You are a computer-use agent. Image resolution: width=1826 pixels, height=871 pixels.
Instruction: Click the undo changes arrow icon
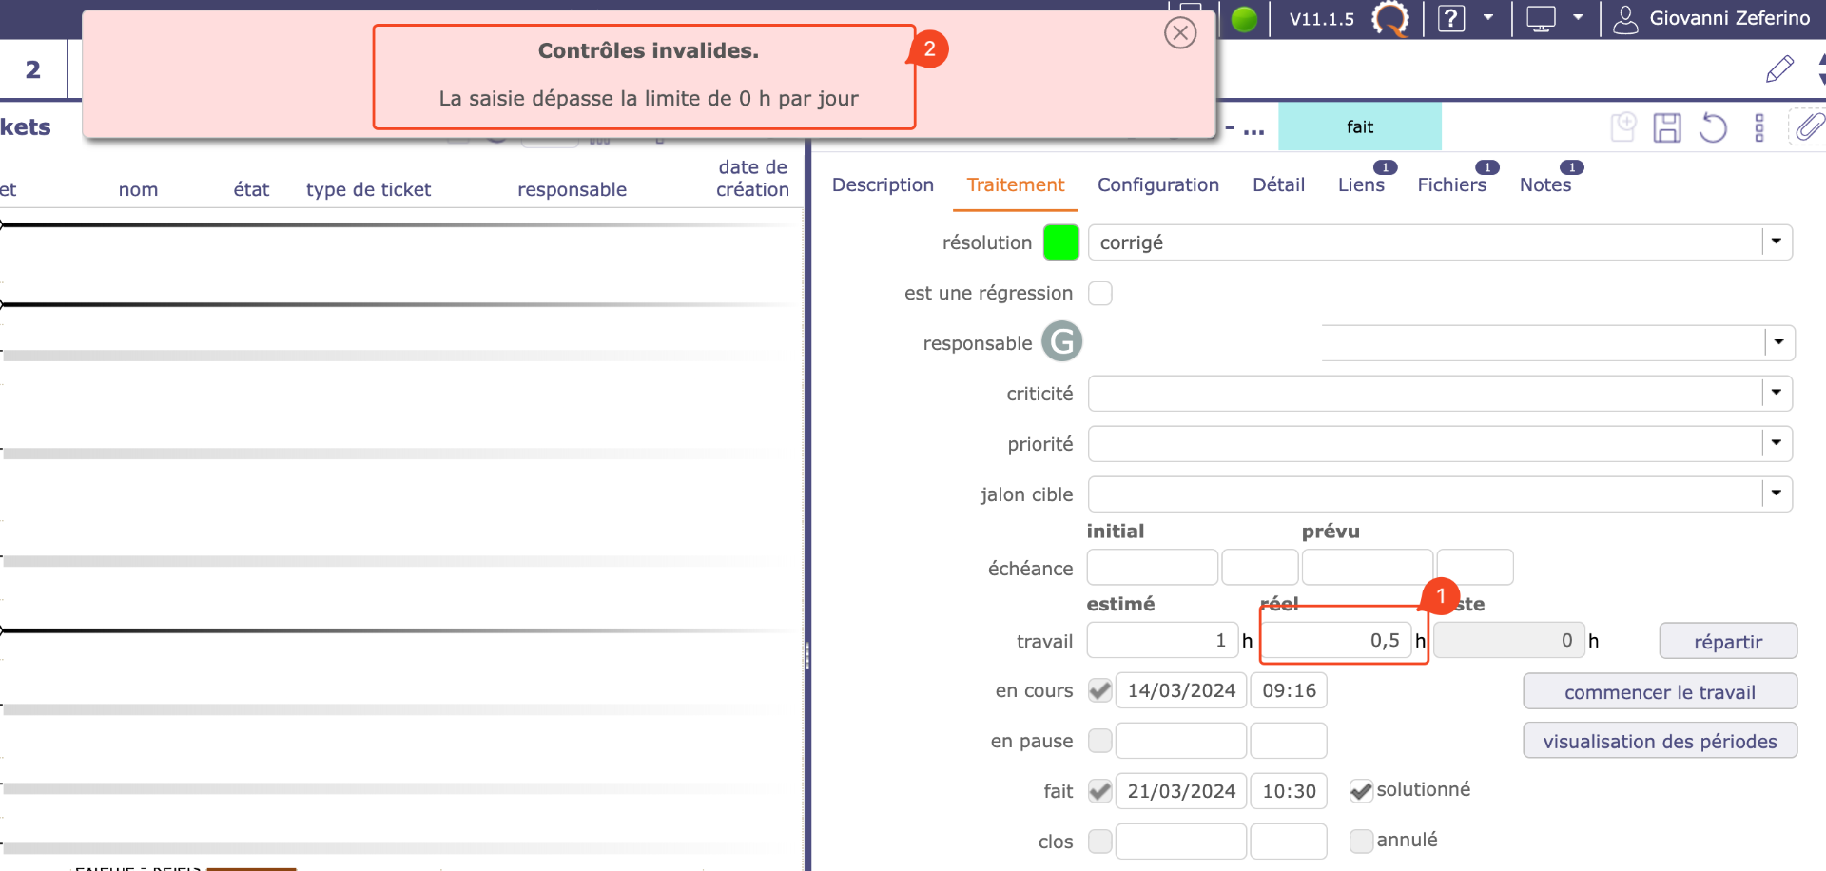(x=1713, y=127)
